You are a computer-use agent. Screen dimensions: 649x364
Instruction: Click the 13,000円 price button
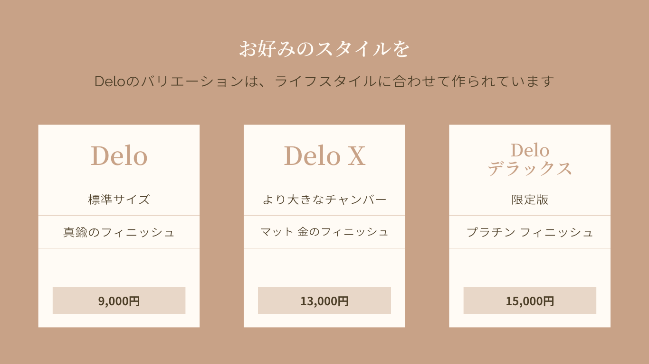(324, 300)
